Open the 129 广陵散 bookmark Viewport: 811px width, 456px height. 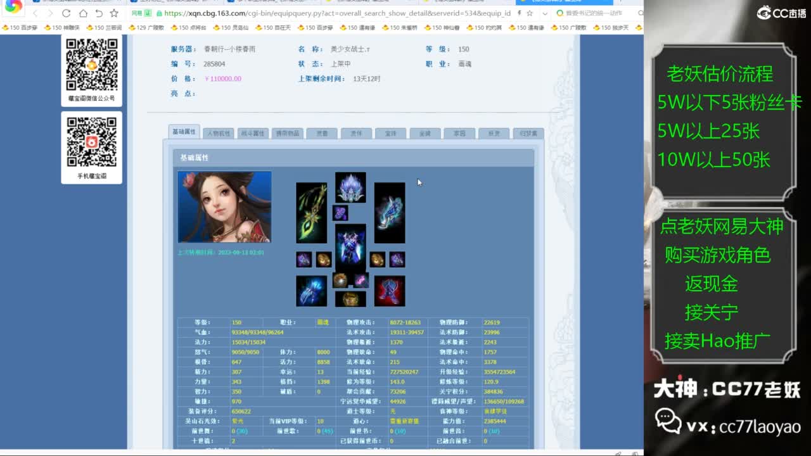click(x=146, y=28)
